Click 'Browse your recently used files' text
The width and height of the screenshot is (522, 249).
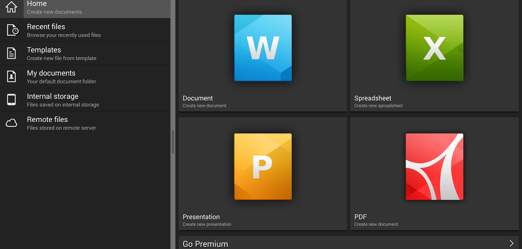click(x=64, y=35)
